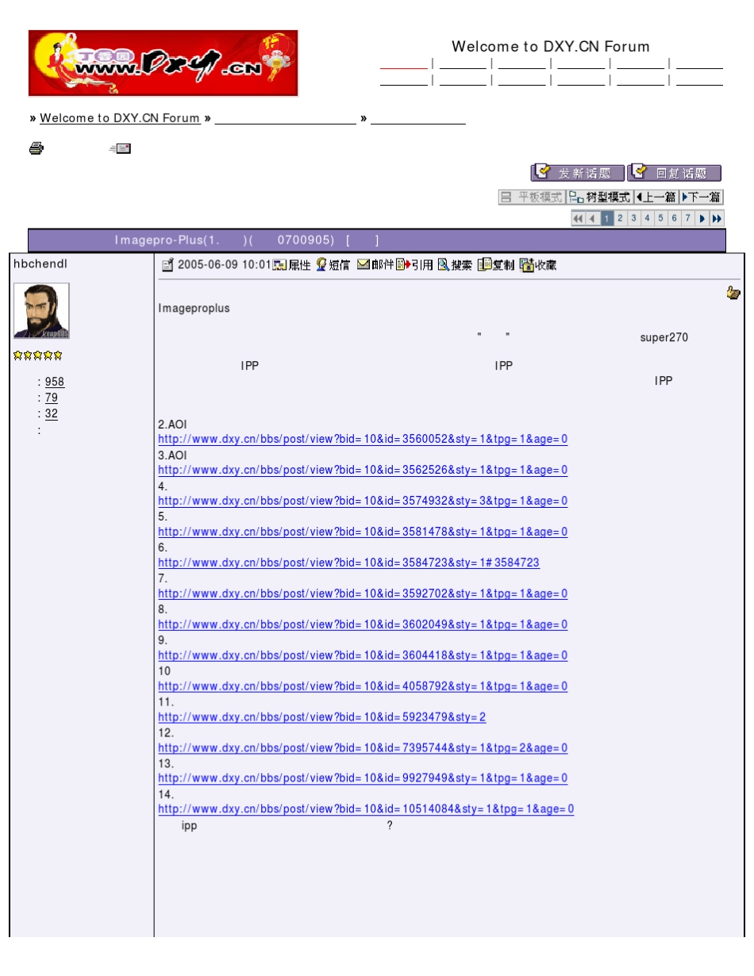Go to previous thread with 上一篇

click(656, 197)
